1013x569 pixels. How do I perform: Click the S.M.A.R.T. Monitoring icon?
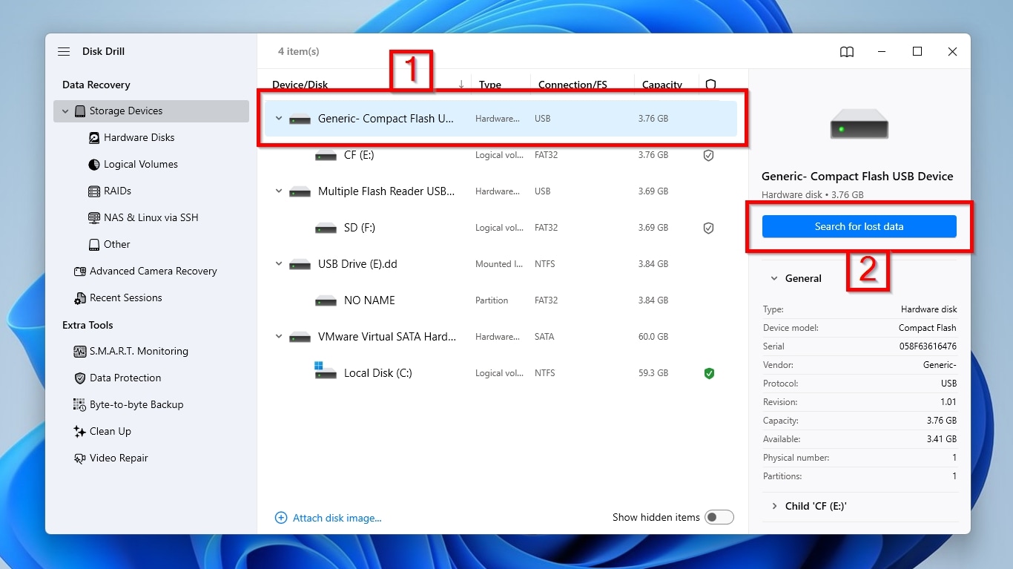80,352
